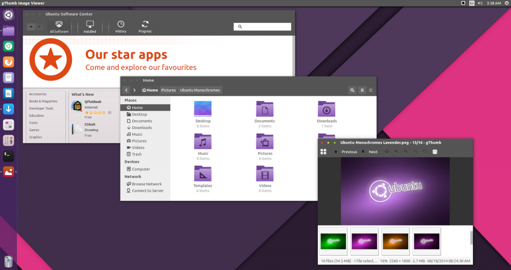This screenshot has height=270, width=511.
Task: Open the mixer sliders settings dock icon
Action: [8, 140]
